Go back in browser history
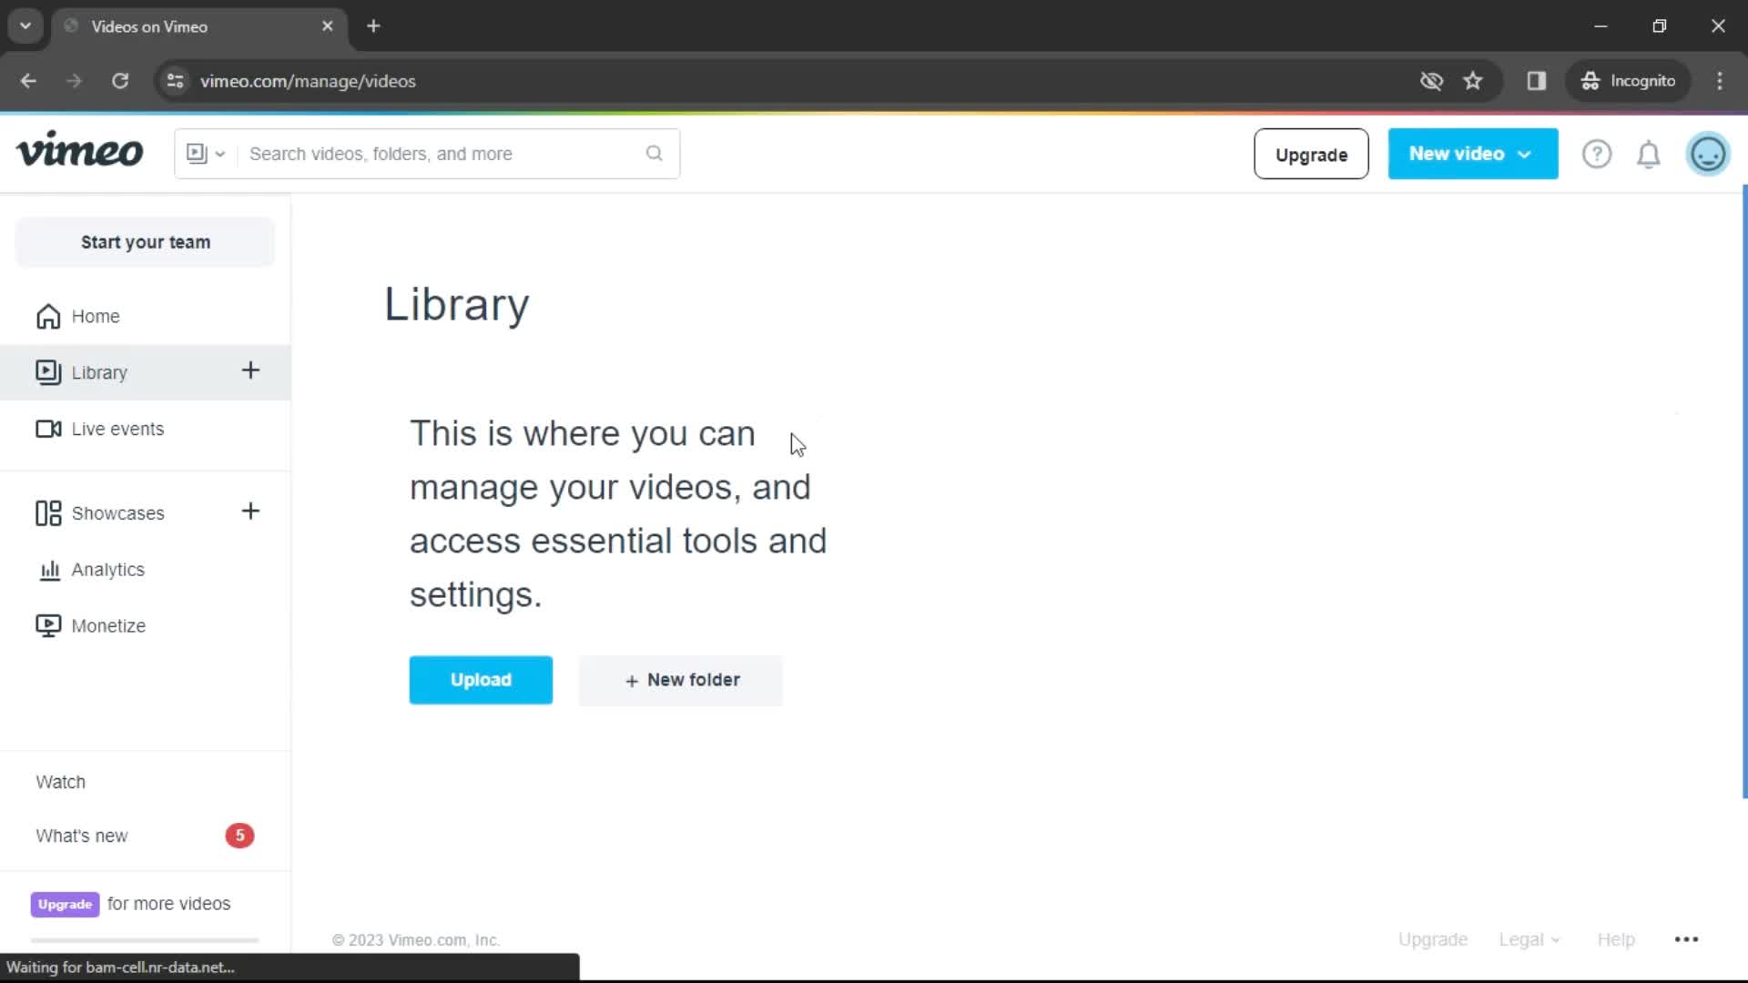 click(x=28, y=81)
